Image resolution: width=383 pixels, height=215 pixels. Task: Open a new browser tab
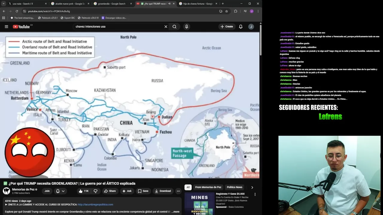[x=223, y=4]
